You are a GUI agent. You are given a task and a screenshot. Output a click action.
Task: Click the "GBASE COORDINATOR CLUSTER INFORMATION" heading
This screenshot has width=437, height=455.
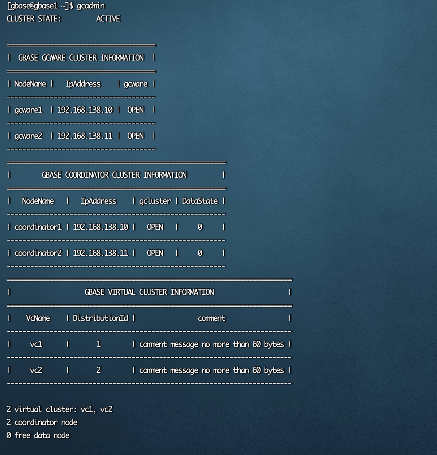[x=114, y=175]
